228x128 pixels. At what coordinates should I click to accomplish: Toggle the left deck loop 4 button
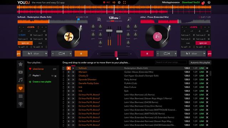pos(62,54)
